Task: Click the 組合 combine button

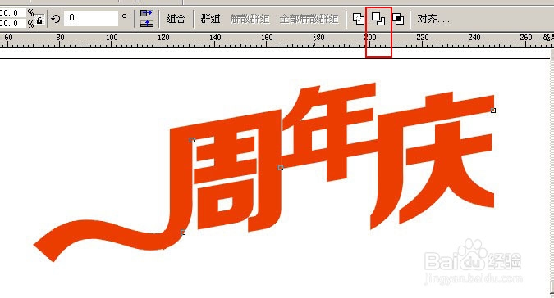Action: pos(176,19)
